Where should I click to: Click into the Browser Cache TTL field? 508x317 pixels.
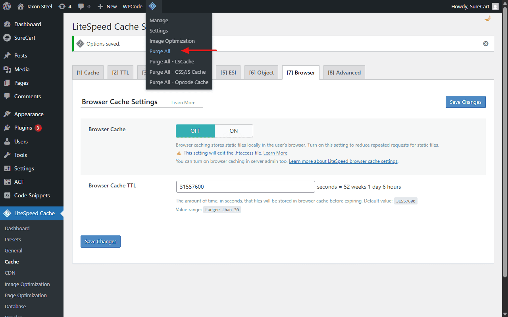tap(245, 187)
